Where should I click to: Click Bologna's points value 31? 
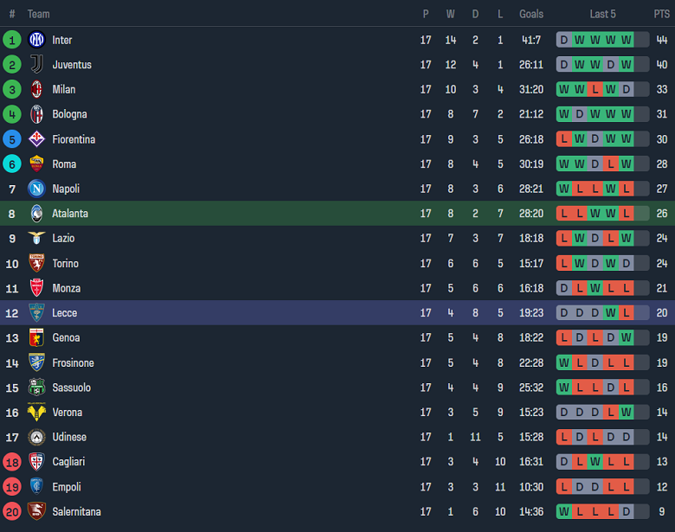pos(661,114)
